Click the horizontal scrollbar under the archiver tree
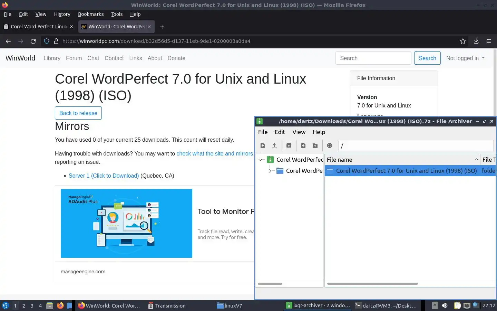 tap(270, 284)
